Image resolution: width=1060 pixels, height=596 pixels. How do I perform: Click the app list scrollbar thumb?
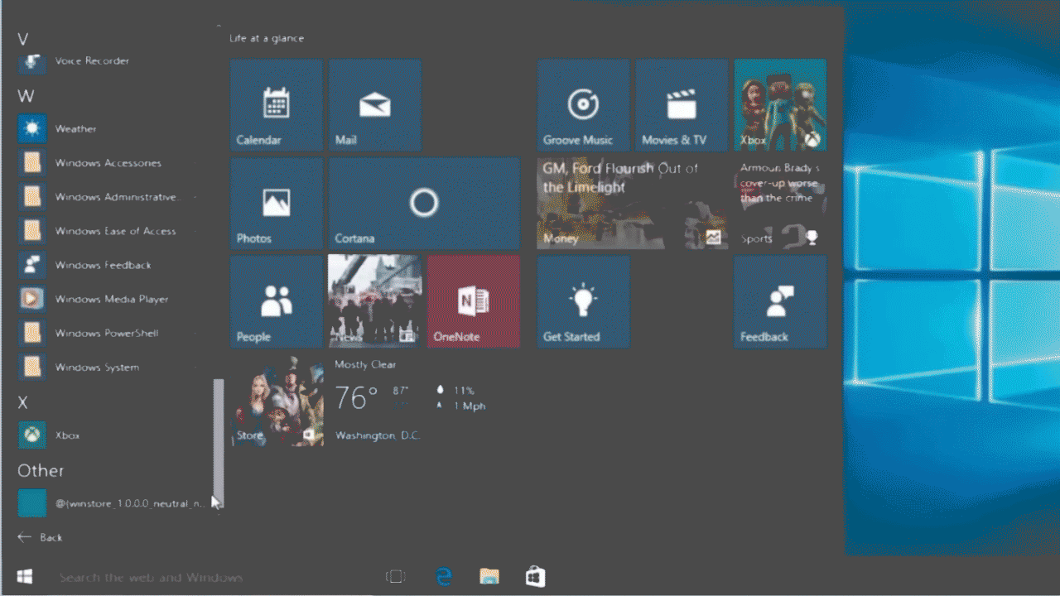pos(219,445)
